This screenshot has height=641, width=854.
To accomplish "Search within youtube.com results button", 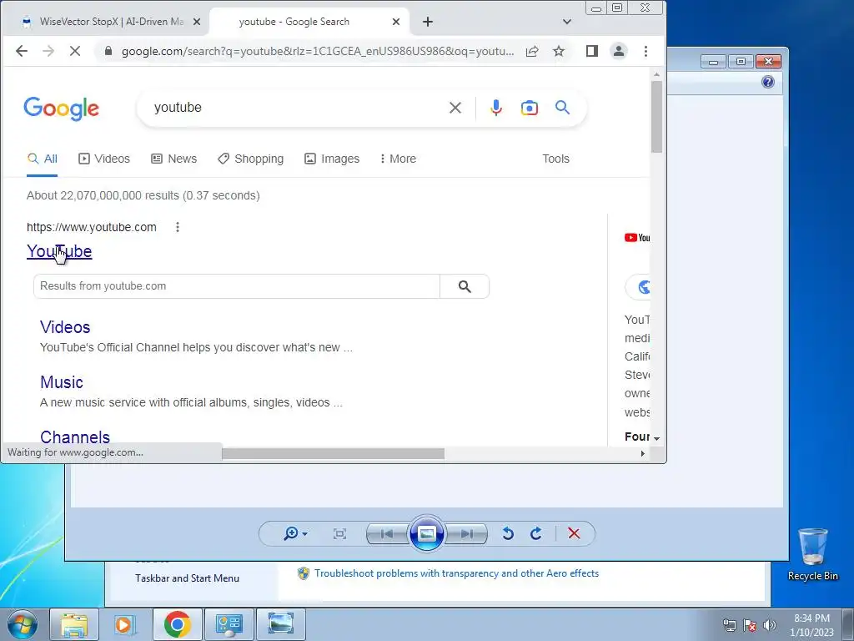I will point(464,286).
